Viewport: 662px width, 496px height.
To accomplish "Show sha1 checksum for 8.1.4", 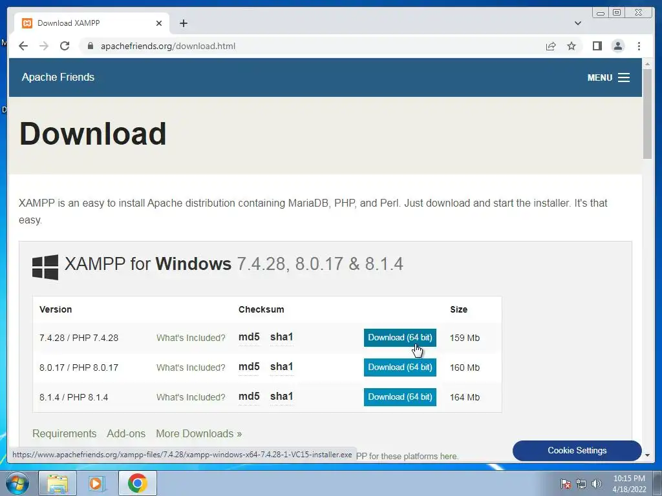I will (x=282, y=397).
